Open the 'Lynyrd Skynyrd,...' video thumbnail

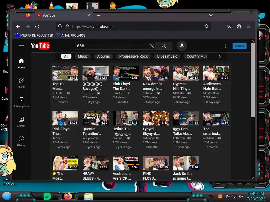point(156,118)
